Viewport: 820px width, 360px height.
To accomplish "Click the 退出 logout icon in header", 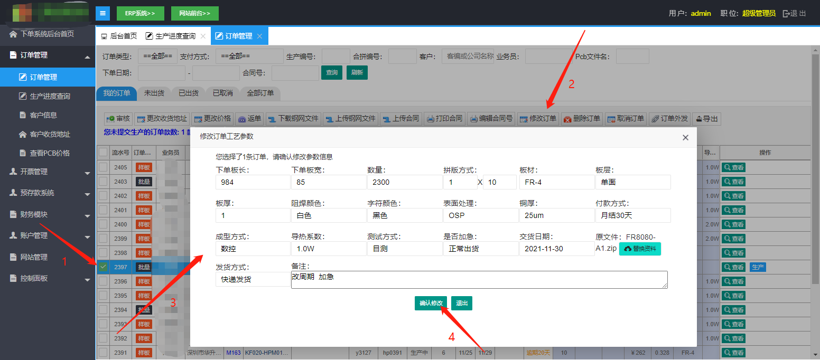I will click(794, 13).
